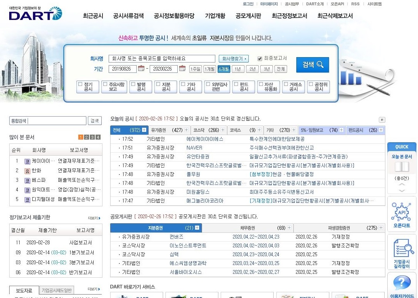This screenshot has height=298, width=418.
Task: Go to page 2 of 많이 본 문서
Action: (x=86, y=137)
